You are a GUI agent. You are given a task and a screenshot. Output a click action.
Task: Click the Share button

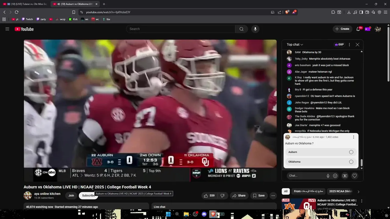tap(239, 196)
